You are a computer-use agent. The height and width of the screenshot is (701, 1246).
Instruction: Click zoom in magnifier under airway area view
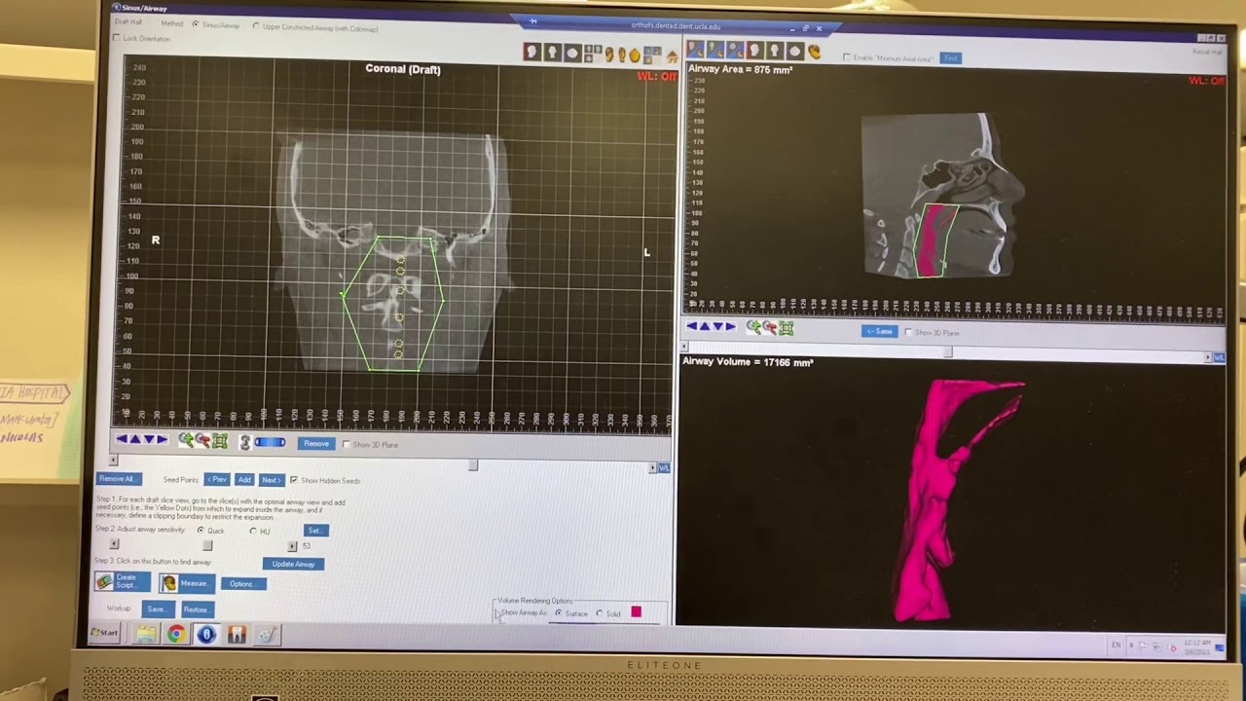tap(753, 327)
